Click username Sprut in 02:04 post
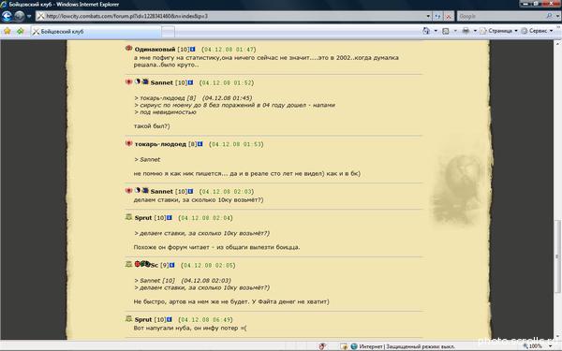Image resolution: width=562 pixels, height=351 pixels. click(x=143, y=218)
